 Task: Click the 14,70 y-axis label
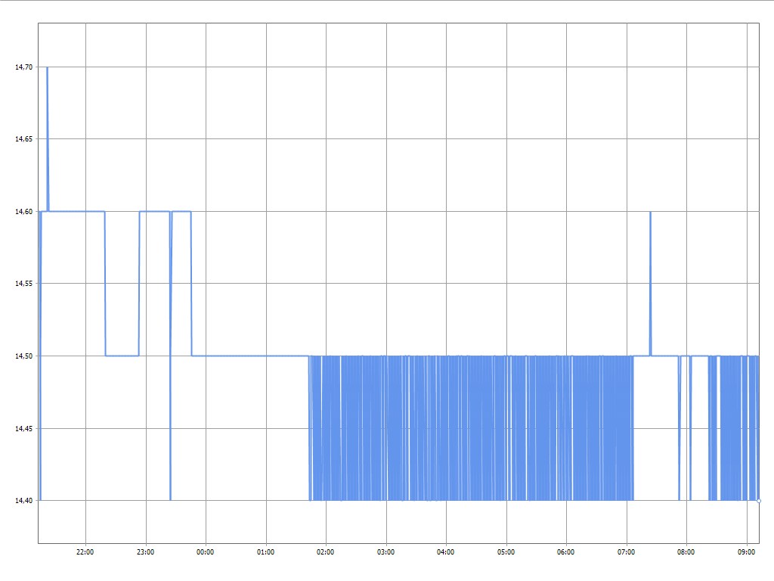23,67
